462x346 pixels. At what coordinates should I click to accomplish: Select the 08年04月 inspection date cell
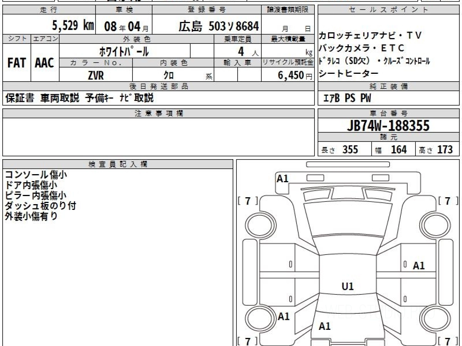tap(123, 26)
